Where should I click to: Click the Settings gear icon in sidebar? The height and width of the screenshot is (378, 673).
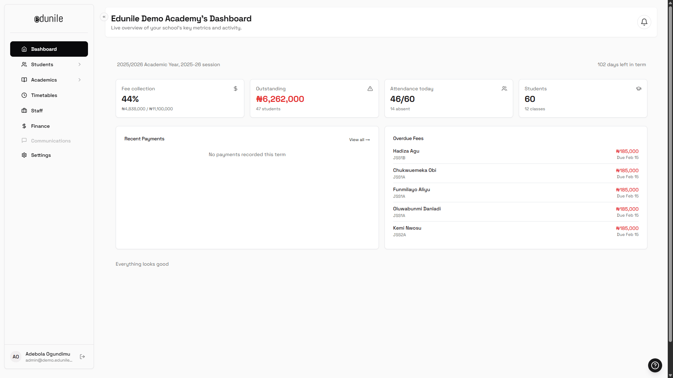[x=24, y=155]
